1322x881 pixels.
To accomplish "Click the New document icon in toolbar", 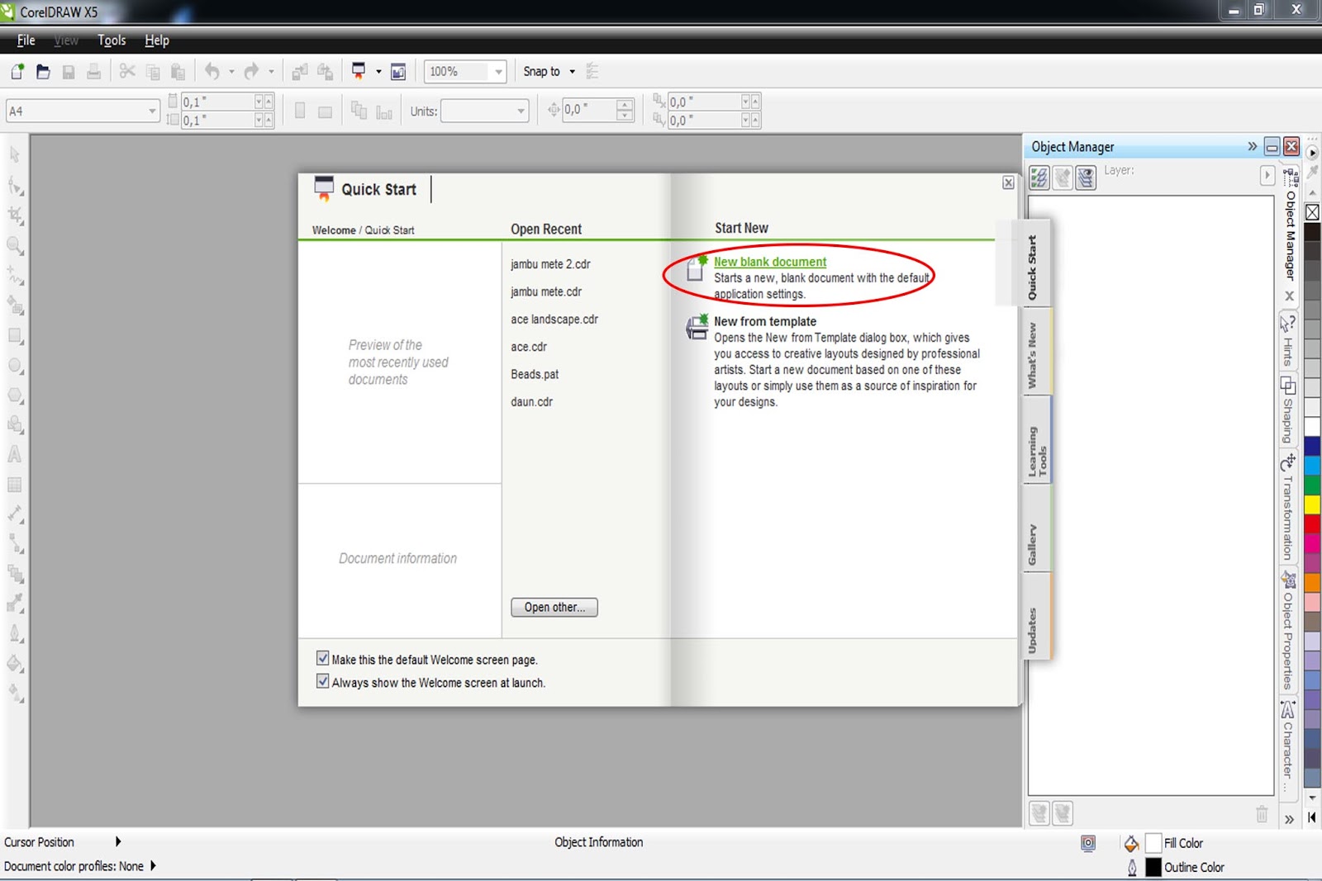I will coord(17,72).
